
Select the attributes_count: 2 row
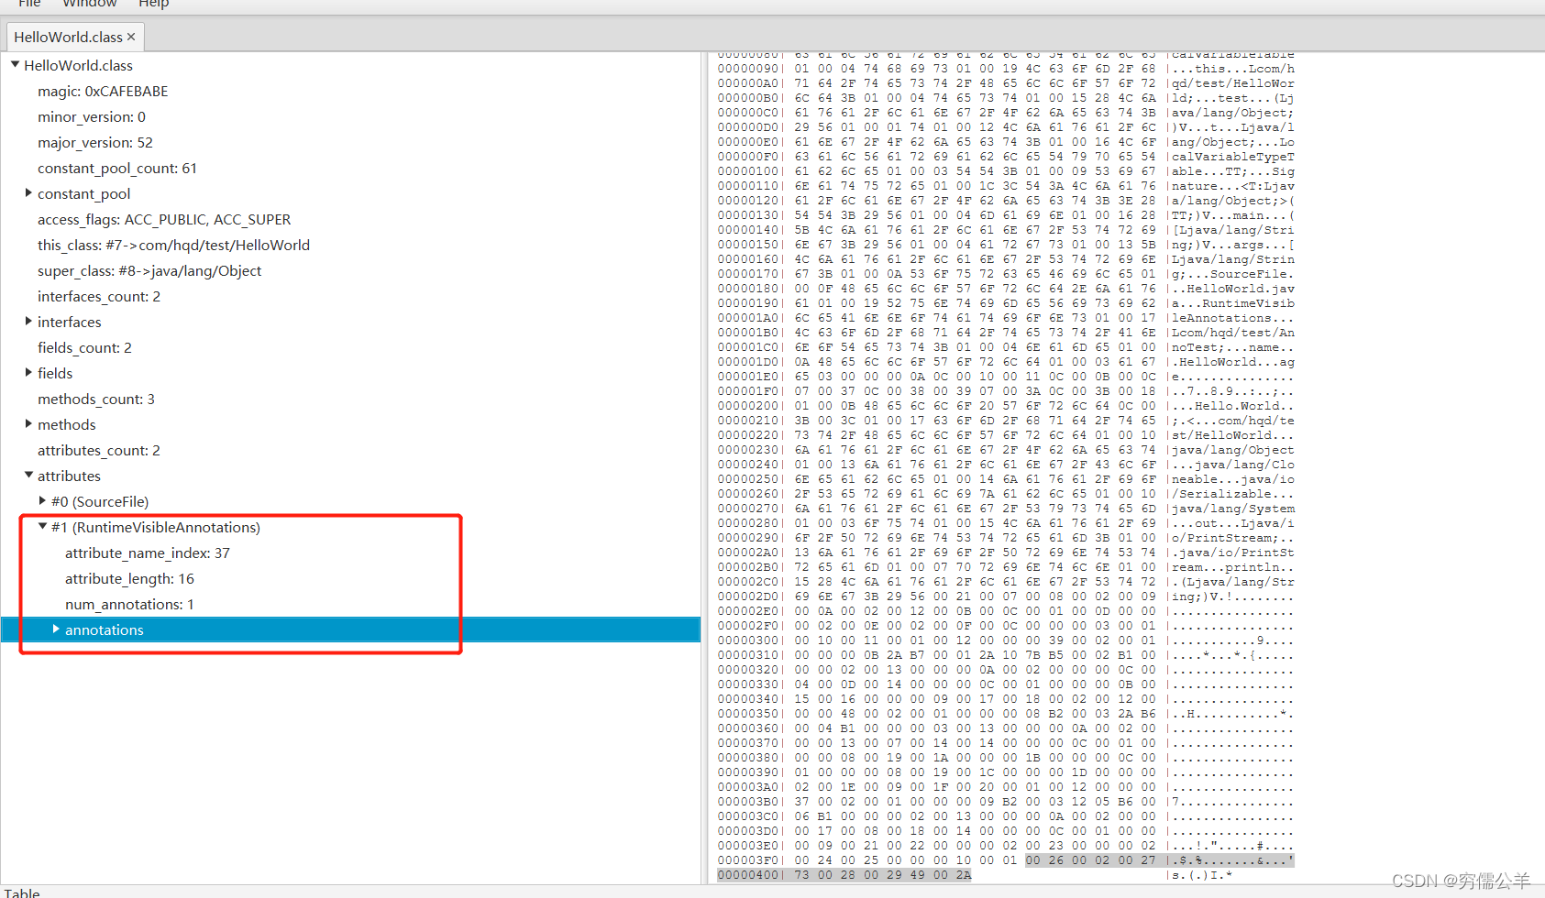[x=99, y=451]
